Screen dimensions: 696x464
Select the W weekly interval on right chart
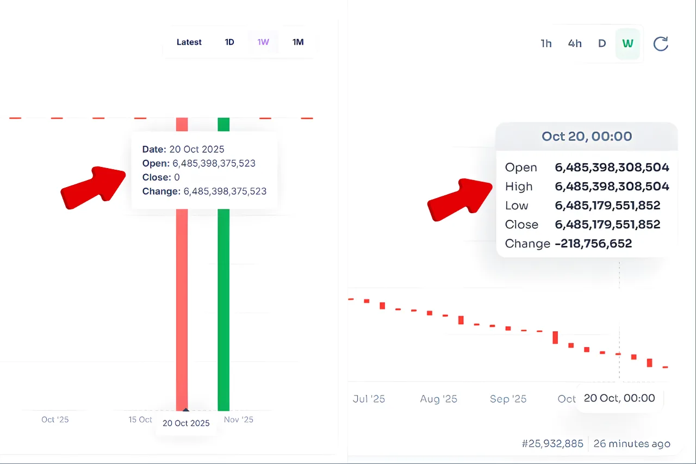coord(627,44)
